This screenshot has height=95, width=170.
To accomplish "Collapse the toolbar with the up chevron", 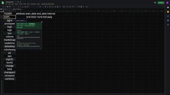I will click(164, 7).
